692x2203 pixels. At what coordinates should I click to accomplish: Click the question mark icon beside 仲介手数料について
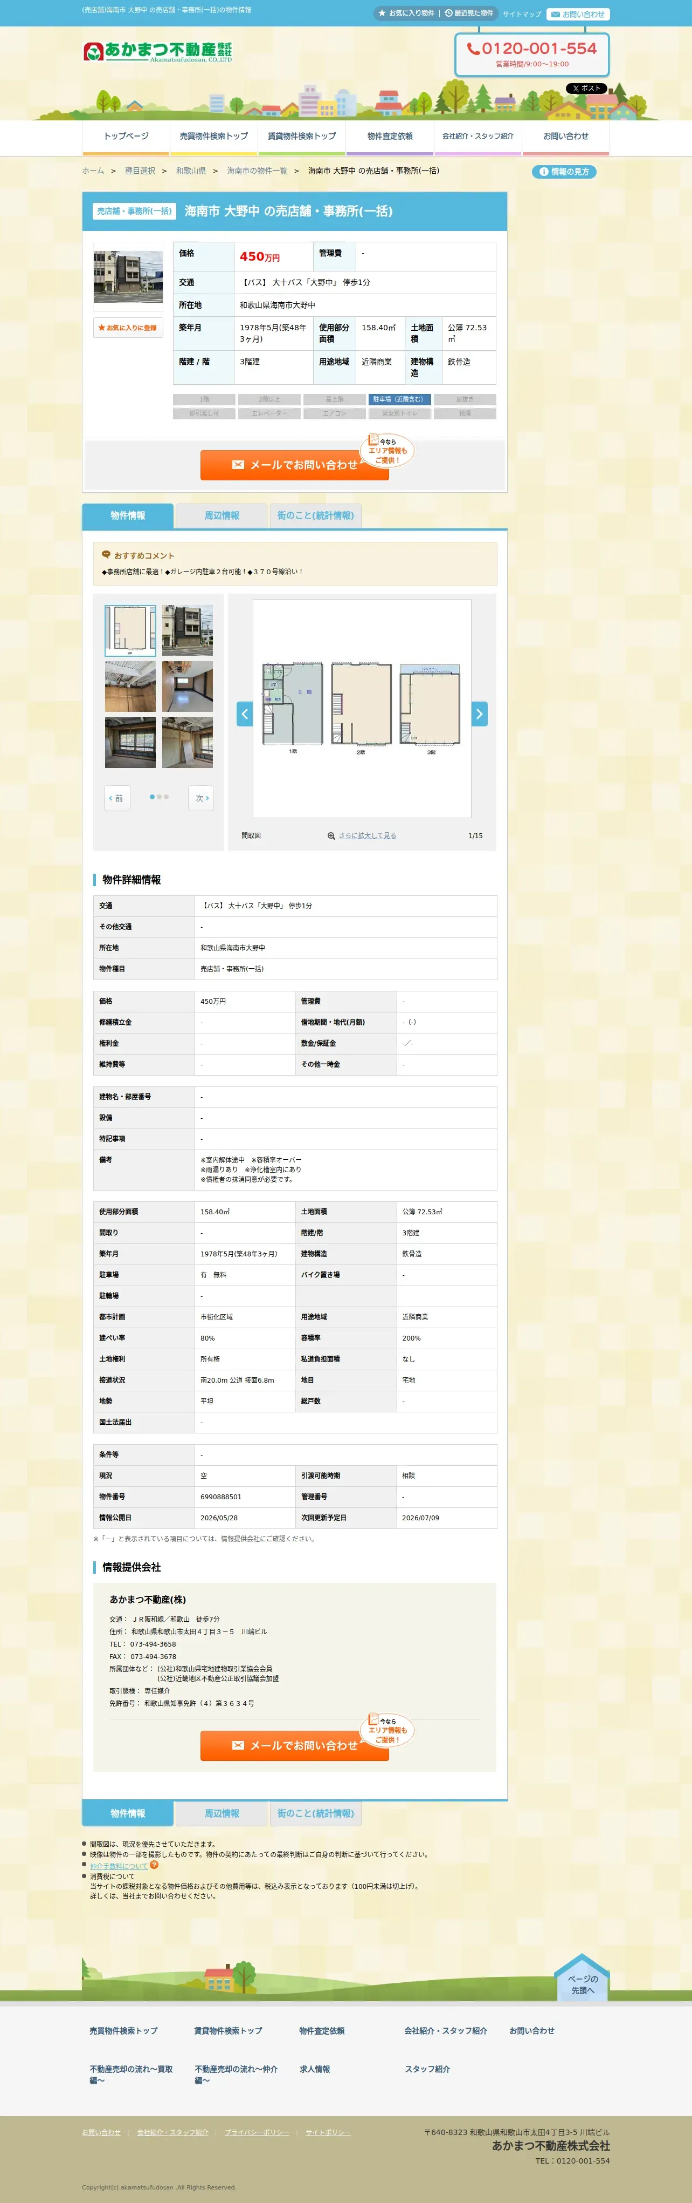click(x=155, y=1865)
